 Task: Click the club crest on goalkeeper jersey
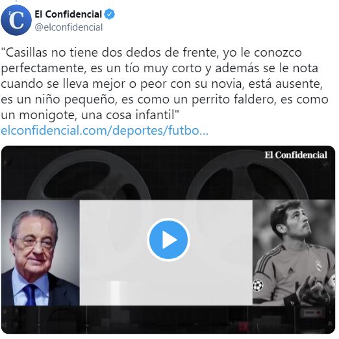pyautogui.click(x=319, y=266)
